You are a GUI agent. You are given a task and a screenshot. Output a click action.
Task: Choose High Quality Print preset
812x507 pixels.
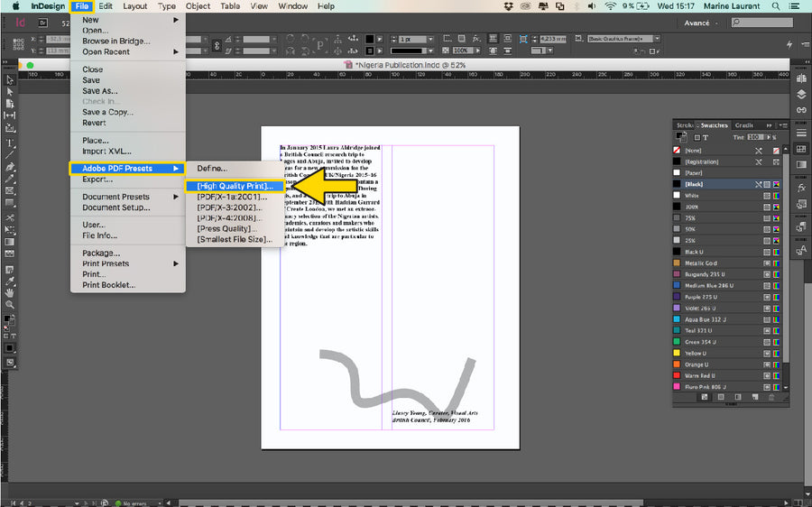(235, 186)
